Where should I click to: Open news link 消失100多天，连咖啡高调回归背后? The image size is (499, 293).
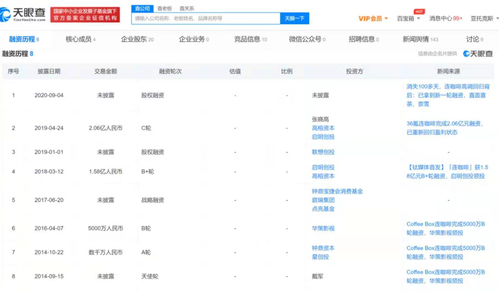pos(448,96)
